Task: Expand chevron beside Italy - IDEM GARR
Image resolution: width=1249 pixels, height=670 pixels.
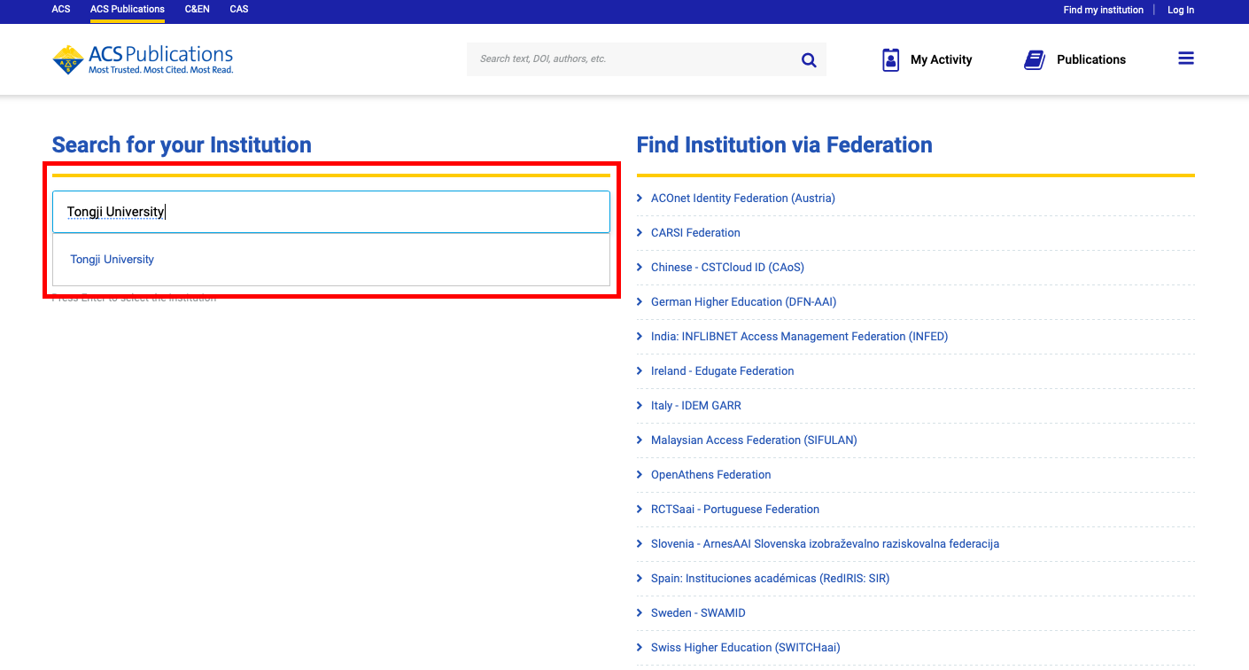Action: pos(640,405)
